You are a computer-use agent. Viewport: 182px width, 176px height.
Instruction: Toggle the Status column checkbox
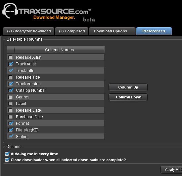point(11,136)
